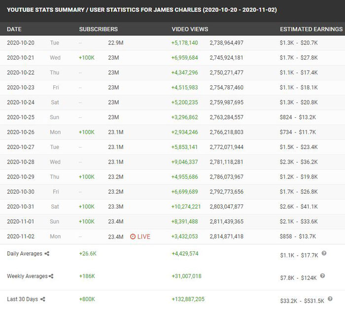Click the Daily Averages label
Screen dimensions: 345x311
pos(24,254)
